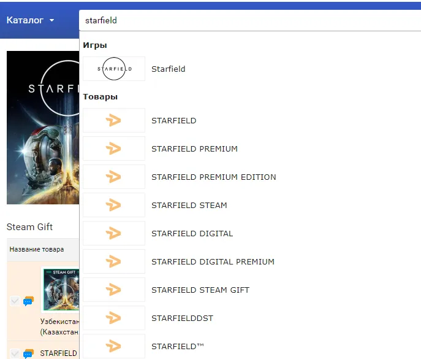Viewport: 421px width, 359px height.
Task: Open the chat icon in the Узбекистан row
Action: pos(28,301)
